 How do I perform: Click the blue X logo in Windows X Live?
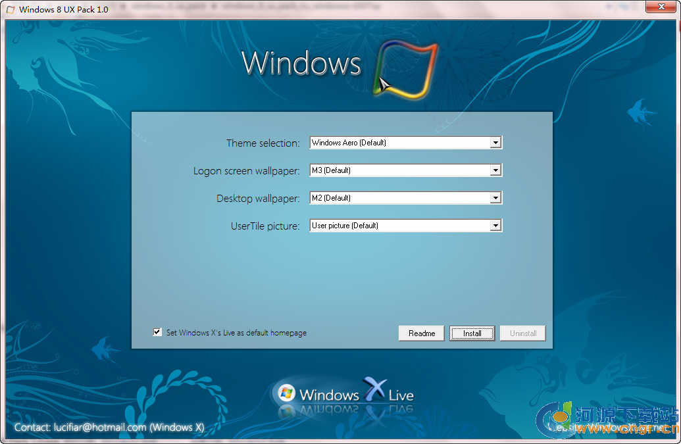pos(374,390)
